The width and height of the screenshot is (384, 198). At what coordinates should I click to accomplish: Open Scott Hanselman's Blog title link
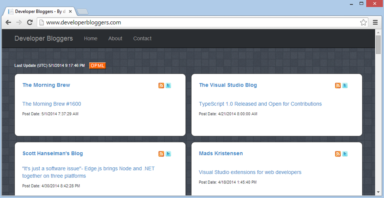coord(52,153)
